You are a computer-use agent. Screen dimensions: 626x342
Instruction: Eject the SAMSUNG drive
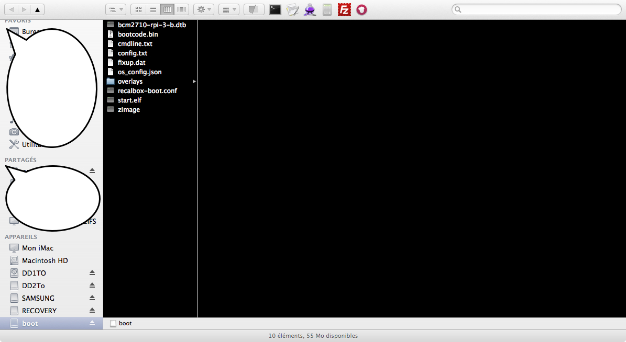click(92, 298)
